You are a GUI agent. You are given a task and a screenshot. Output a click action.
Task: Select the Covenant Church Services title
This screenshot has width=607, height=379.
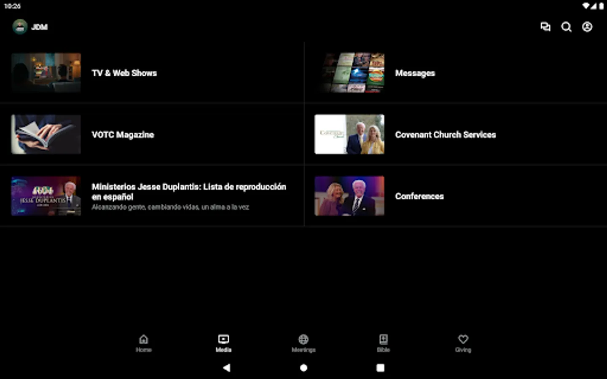coord(446,135)
